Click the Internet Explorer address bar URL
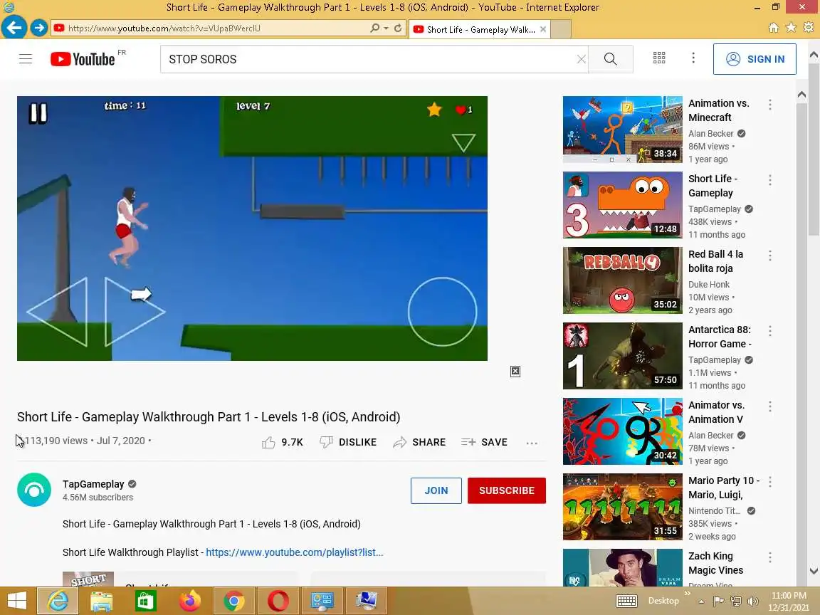 (164, 28)
